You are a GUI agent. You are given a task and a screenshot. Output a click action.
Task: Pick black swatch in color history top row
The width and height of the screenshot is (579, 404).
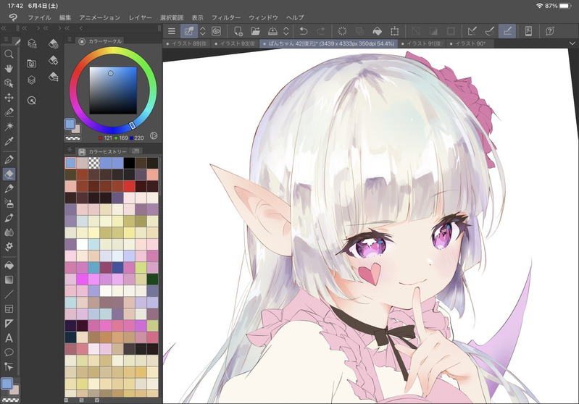[x=129, y=163]
